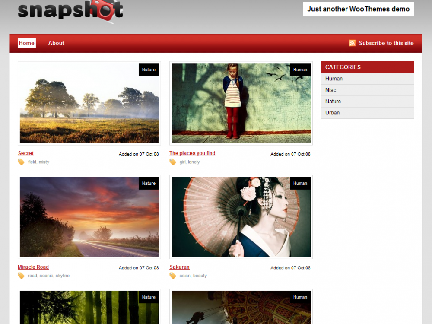Click the CATEGORIES sidebar heading
432x324 pixels.
[x=367, y=67]
